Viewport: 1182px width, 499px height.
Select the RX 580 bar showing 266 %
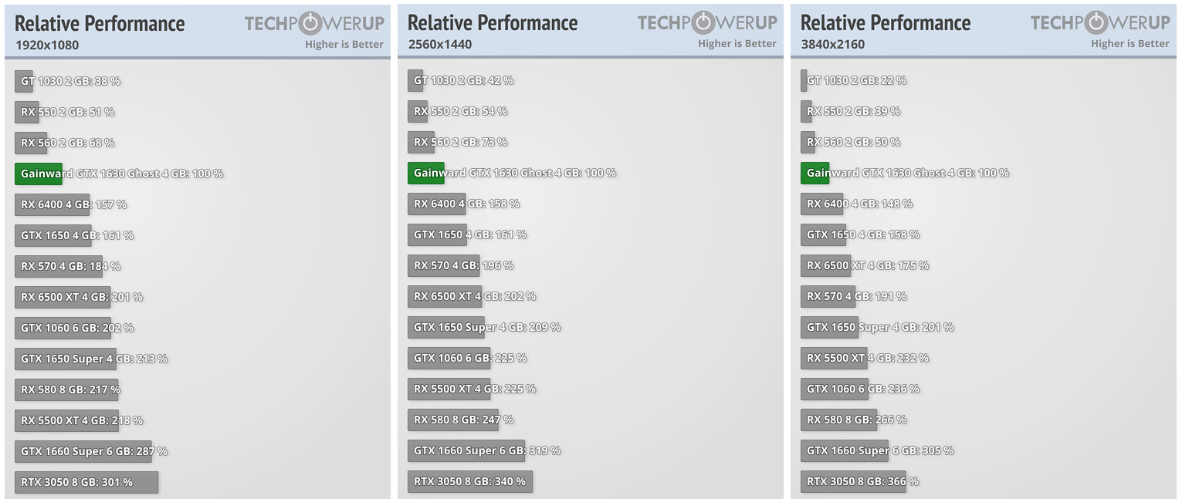[839, 420]
